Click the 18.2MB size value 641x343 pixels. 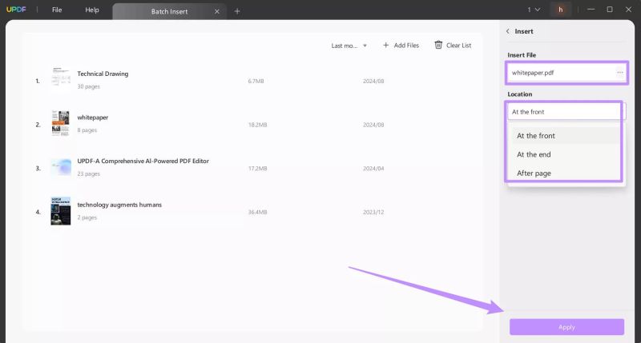[x=257, y=125]
